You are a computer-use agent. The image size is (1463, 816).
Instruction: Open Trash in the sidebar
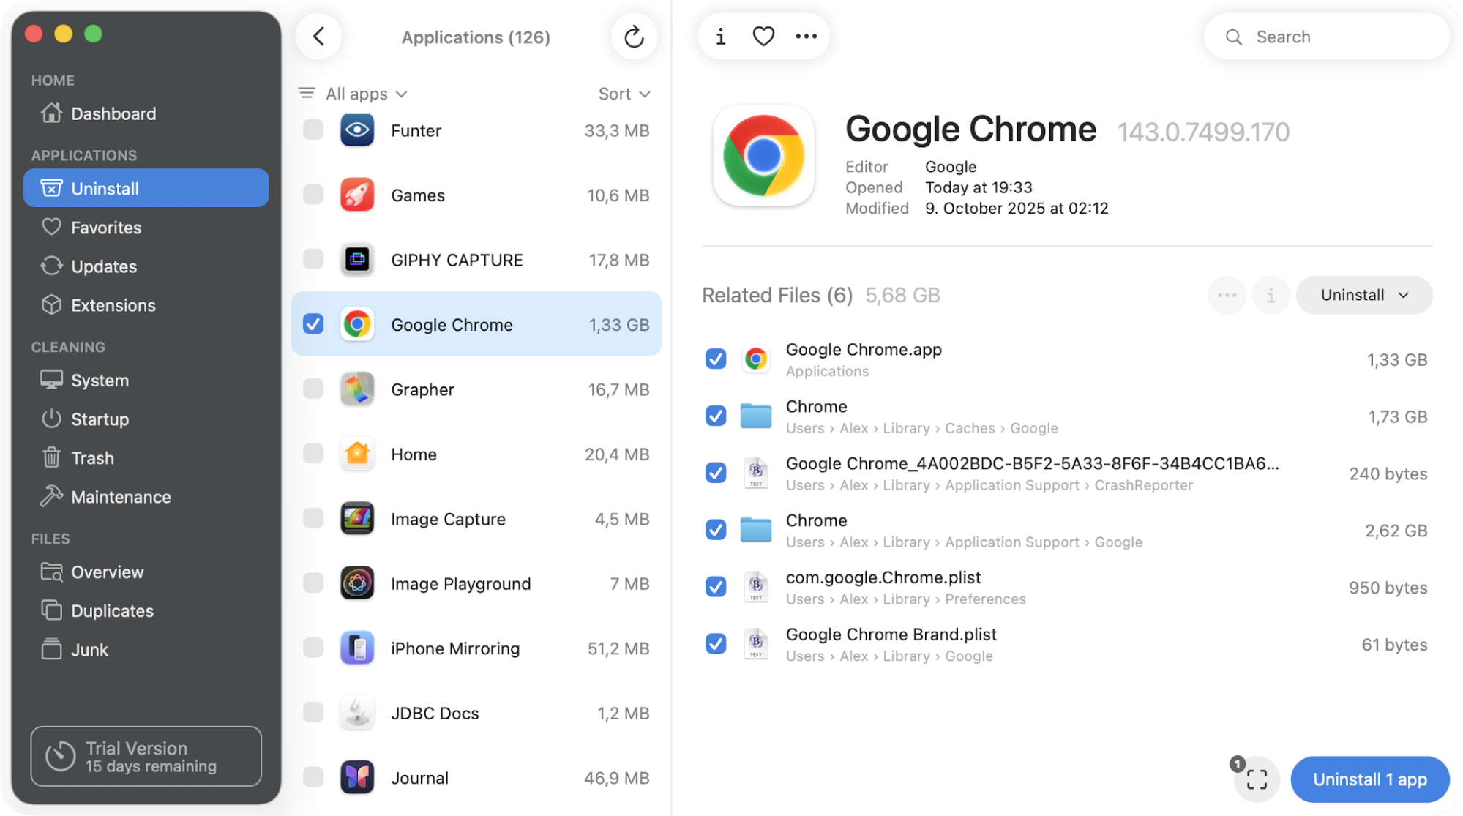coord(146,458)
